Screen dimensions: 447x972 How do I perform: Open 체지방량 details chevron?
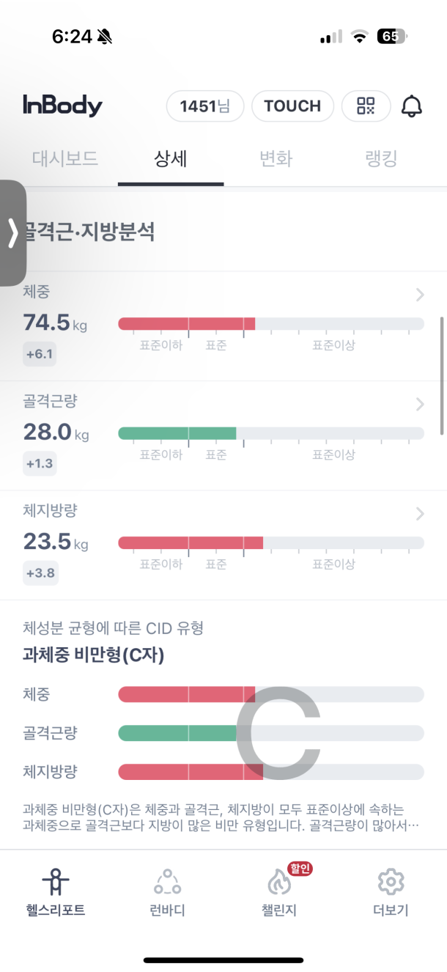pyautogui.click(x=420, y=514)
